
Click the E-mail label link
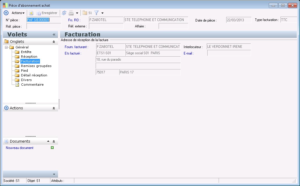pyautogui.click(x=188, y=53)
